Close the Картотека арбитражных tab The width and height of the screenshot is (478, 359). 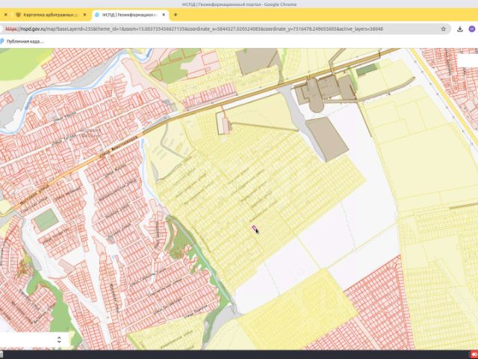tap(85, 14)
